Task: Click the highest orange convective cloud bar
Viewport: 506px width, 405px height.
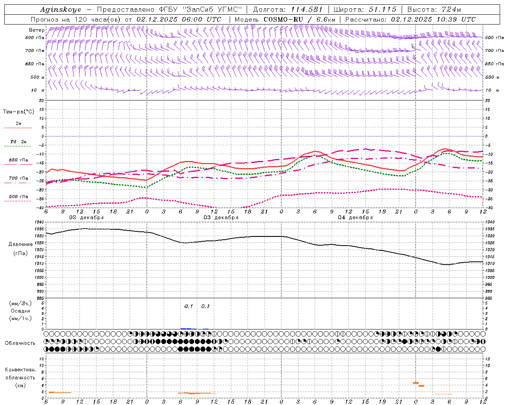Action: coord(416,383)
